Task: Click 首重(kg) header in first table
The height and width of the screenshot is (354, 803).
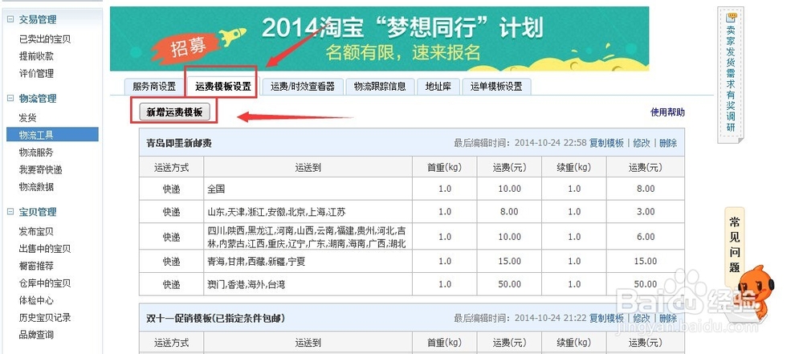Action: pos(445,167)
